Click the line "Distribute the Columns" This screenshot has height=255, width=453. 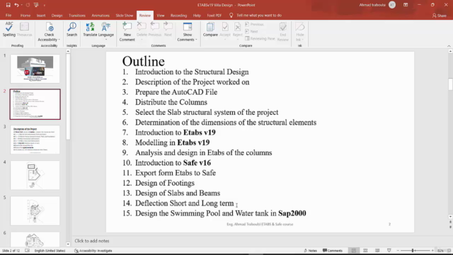(x=171, y=102)
